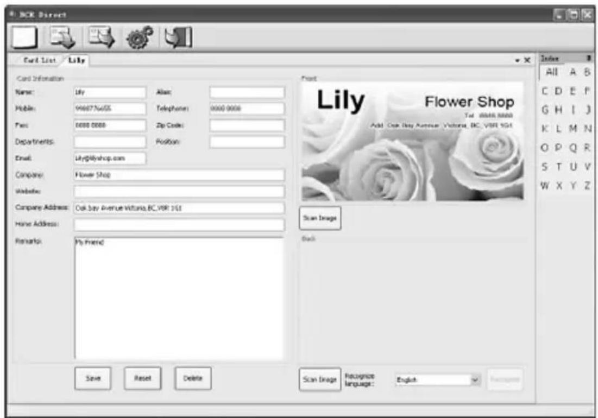This screenshot has width=598, height=418.
Task: Filter index by letter L
Action: point(558,129)
